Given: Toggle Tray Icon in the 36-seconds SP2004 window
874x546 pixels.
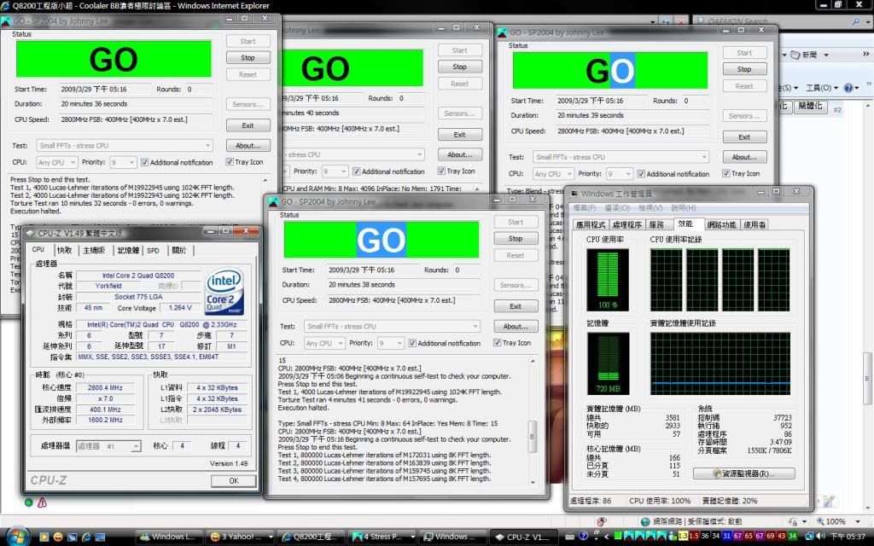Looking at the screenshot, I should 230,161.
